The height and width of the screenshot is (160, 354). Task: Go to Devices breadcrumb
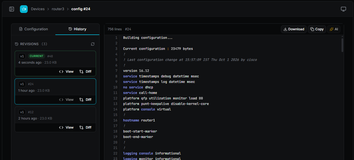point(38,9)
